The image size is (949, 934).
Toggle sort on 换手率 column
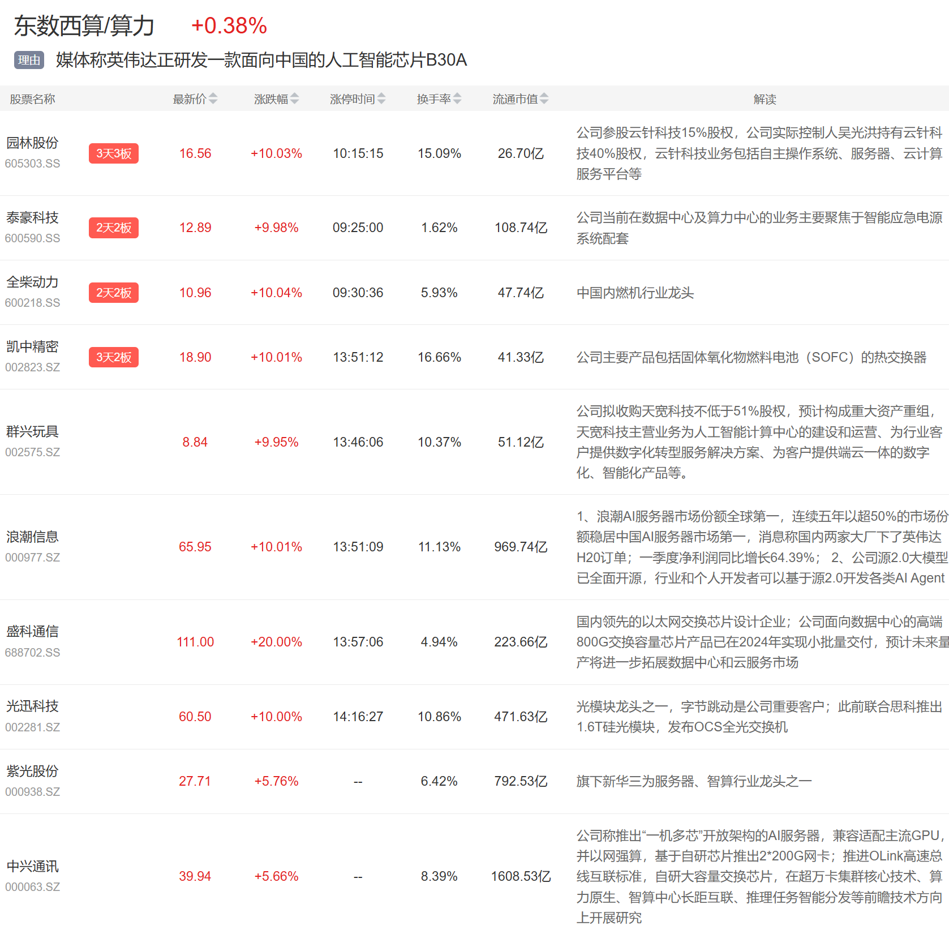[x=457, y=99]
